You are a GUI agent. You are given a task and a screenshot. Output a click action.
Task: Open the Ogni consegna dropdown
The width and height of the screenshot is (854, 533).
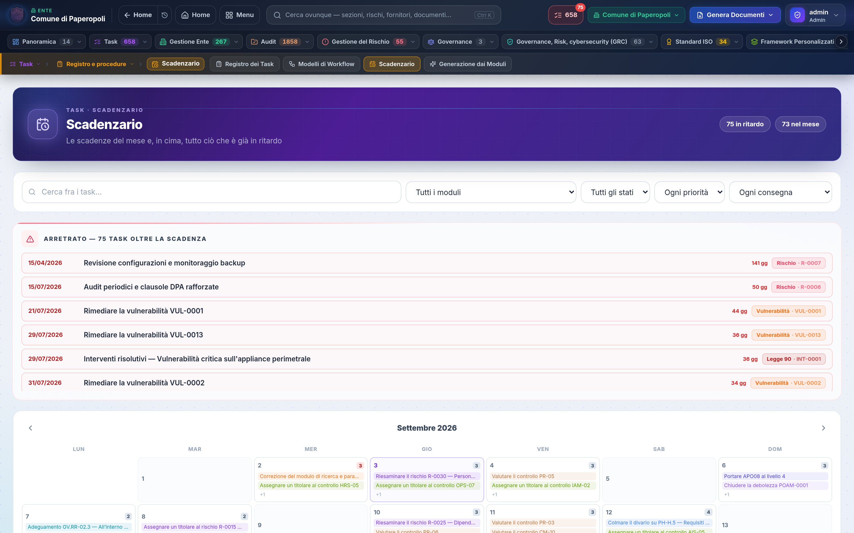pos(780,192)
